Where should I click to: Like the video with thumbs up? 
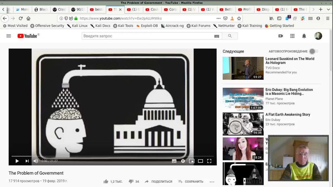click(x=106, y=182)
